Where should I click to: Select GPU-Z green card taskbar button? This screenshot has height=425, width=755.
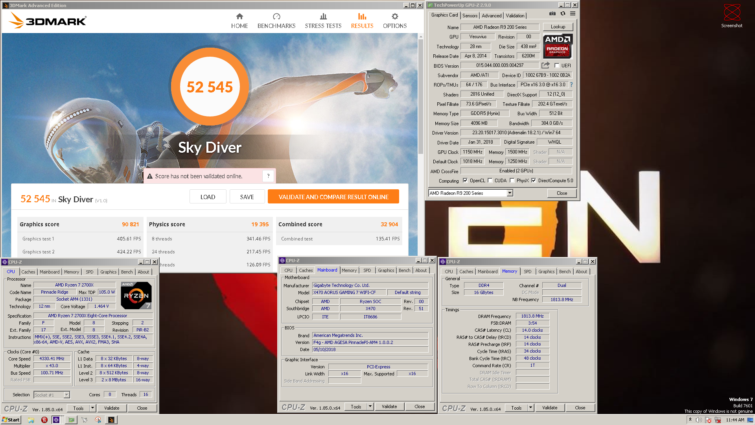click(71, 420)
